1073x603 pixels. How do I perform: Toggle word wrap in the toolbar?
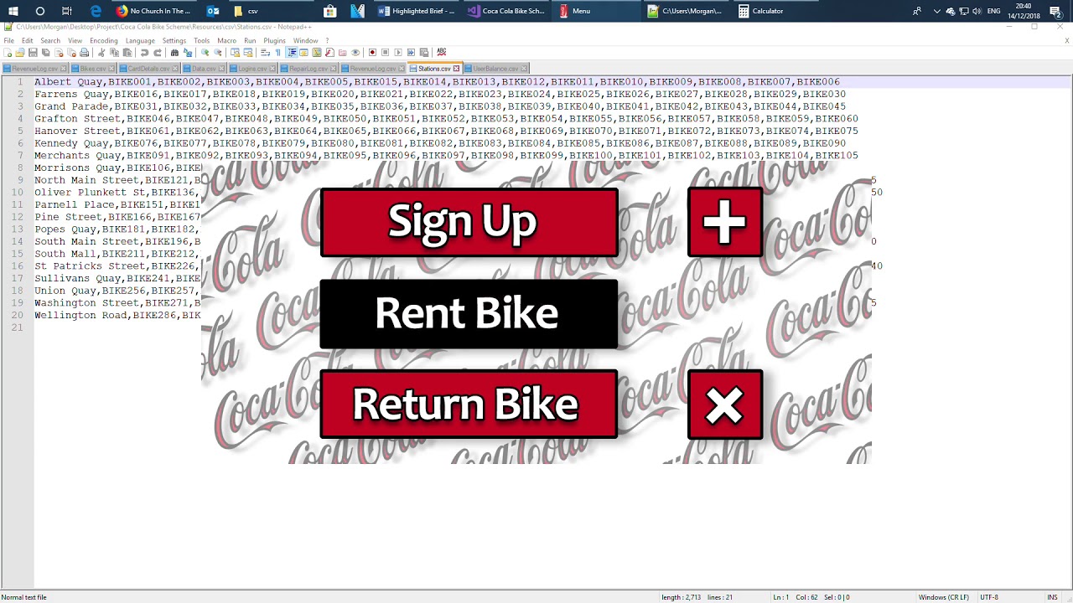coord(265,53)
